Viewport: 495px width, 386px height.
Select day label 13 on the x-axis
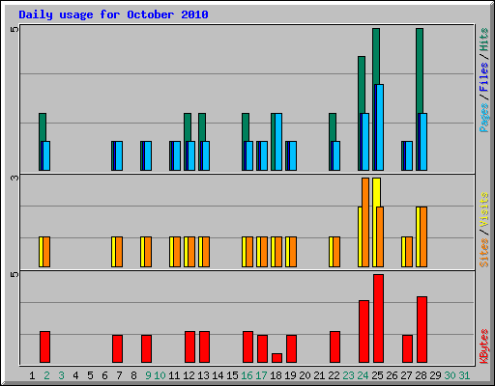203,375
